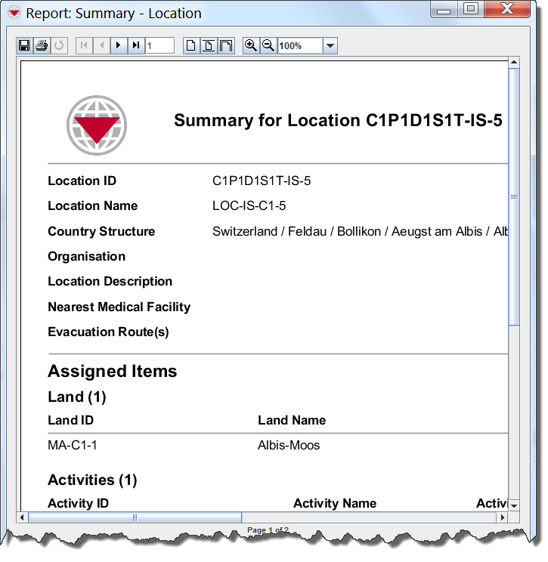Click the Save report icon
The width and height of the screenshot is (548, 562).
(x=24, y=46)
